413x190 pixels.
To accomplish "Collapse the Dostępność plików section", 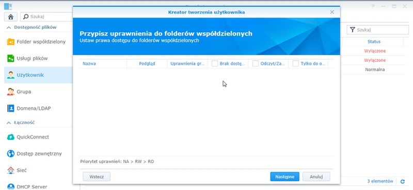I will [9, 27].
